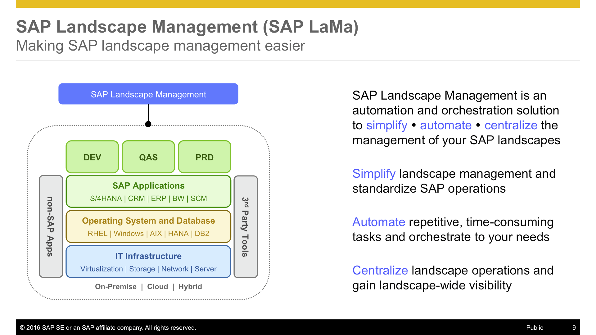The image size is (596, 335).
Task: Click the S/4HANA | CRM | ERP list line
Action: (x=148, y=199)
